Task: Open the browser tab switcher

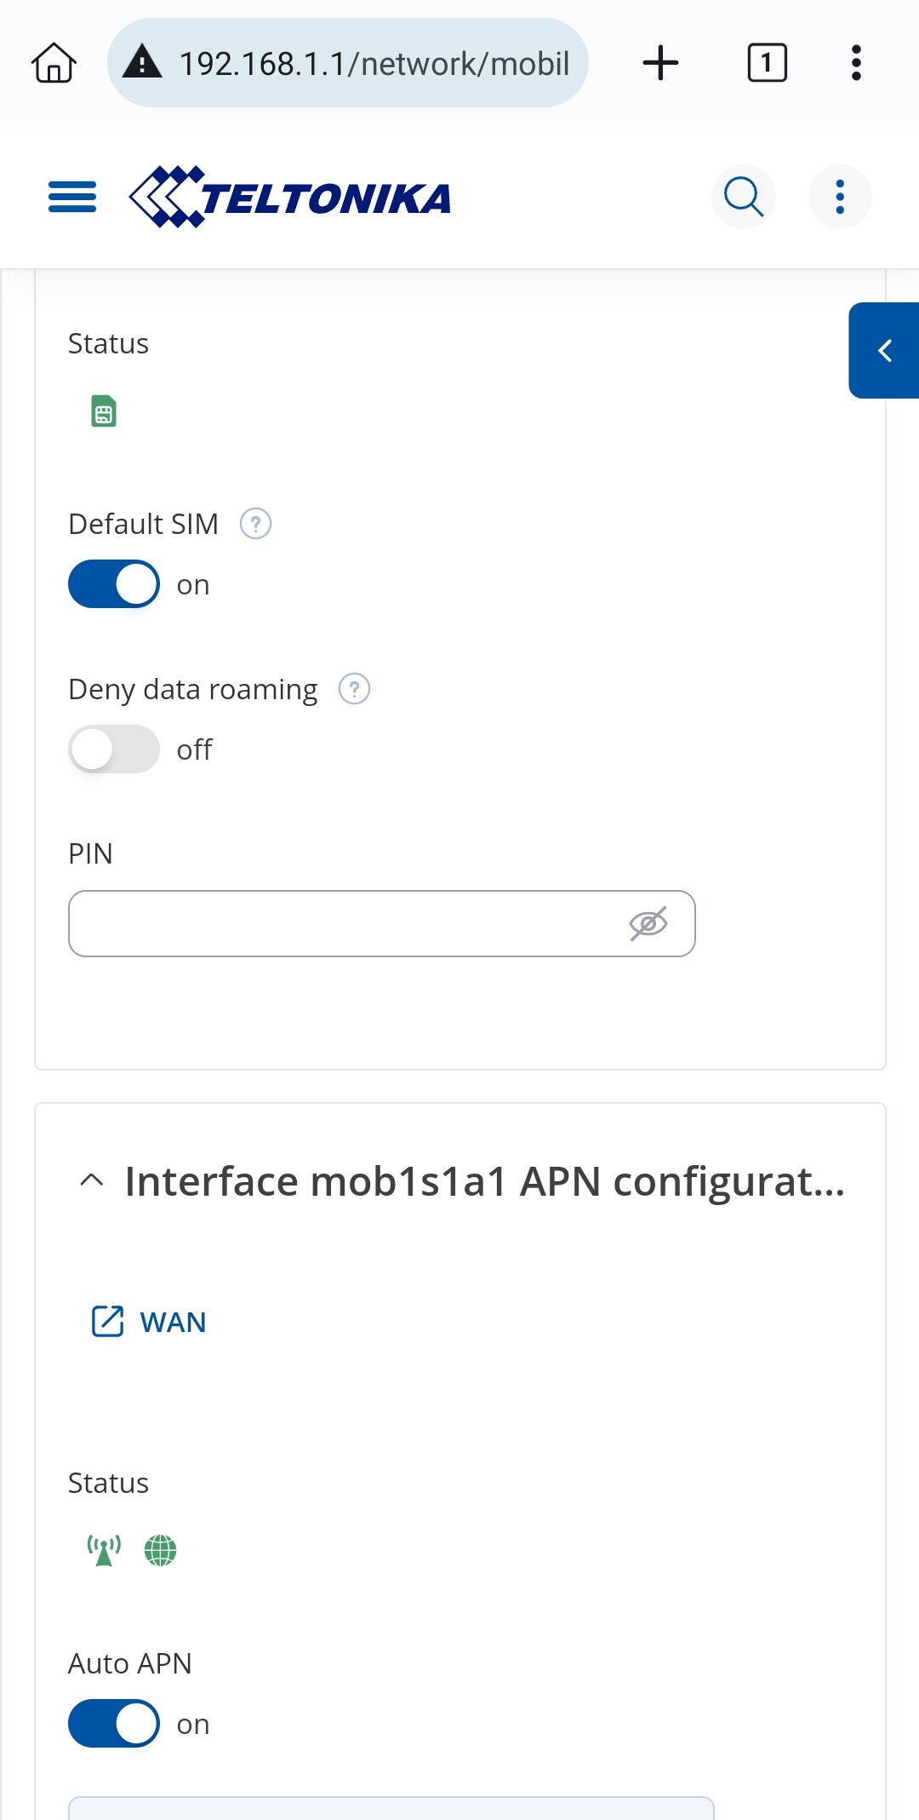Action: [x=767, y=63]
